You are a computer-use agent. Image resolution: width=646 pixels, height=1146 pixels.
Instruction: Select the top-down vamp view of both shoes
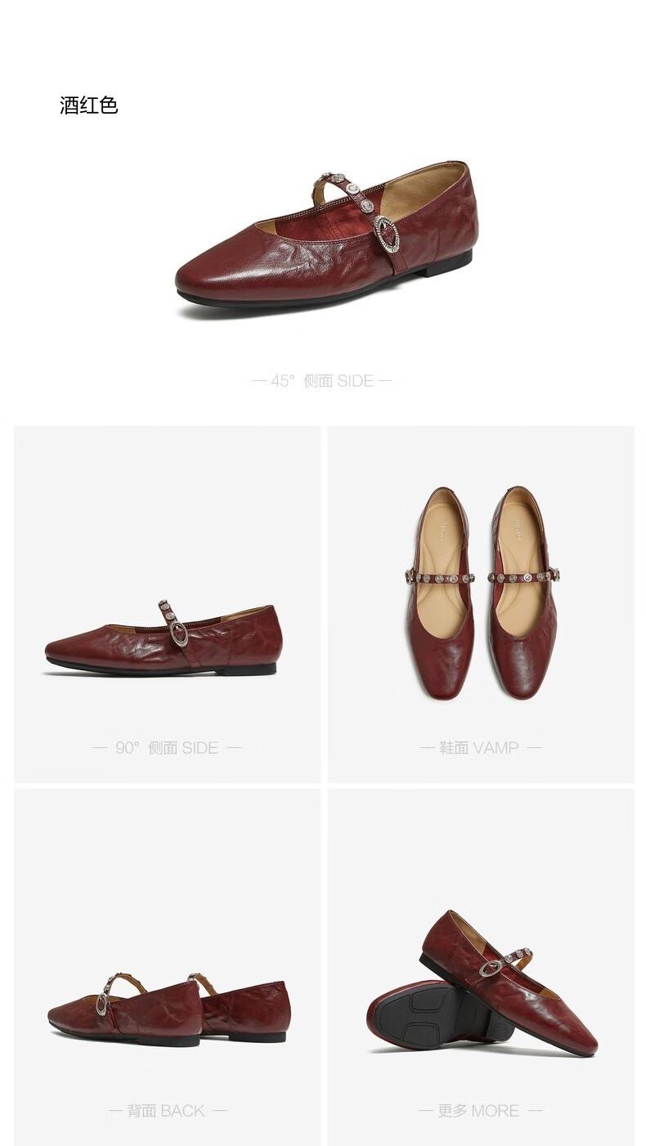482,593
